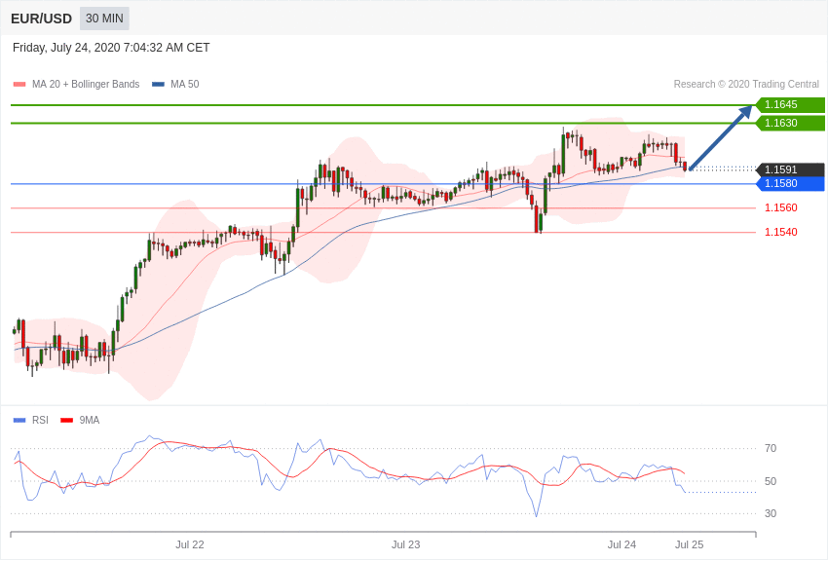Click the red 1.1560 support level label
Image resolution: width=828 pixels, height=561 pixels.
(780, 207)
